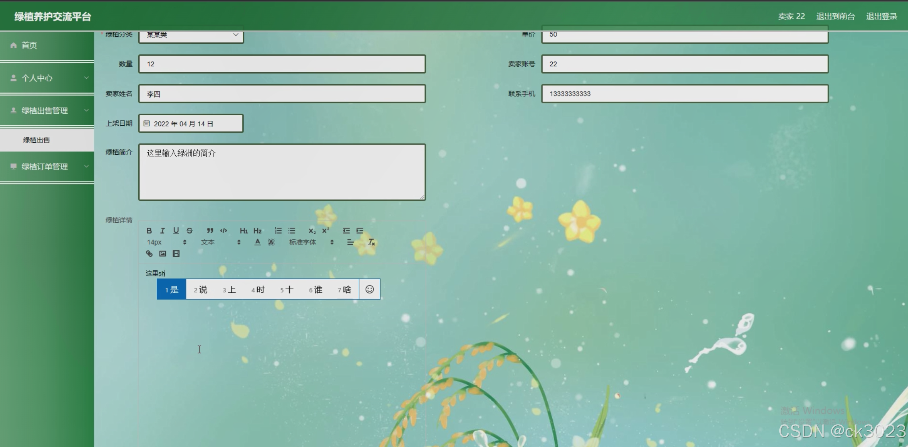Toggle underline formatting in editor
The height and width of the screenshot is (447, 908).
176,231
